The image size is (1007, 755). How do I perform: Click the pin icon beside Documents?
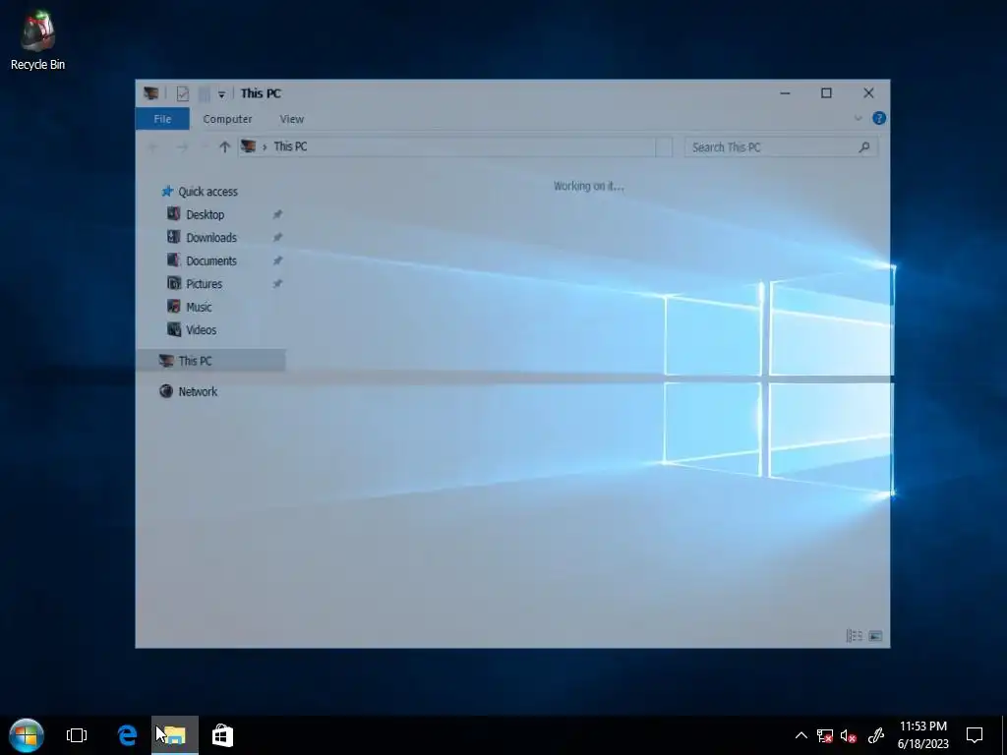277,261
